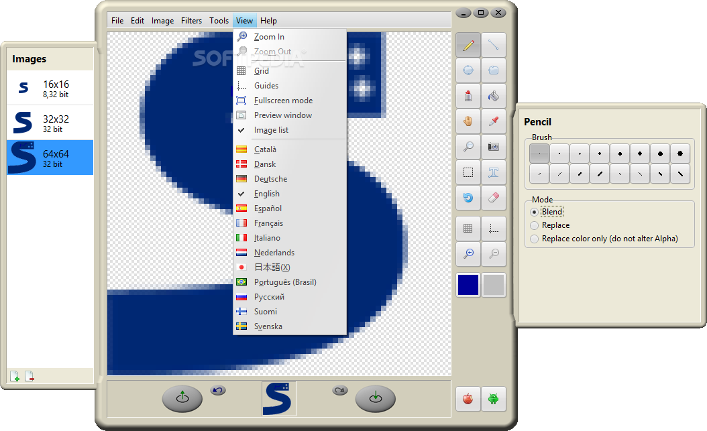Select the Ellipse tool

point(468,70)
